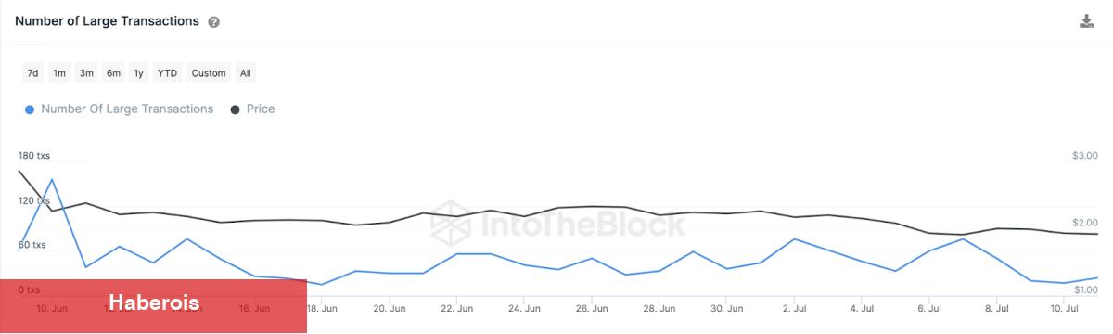Click the Haberois red banner
Screen dimensions: 1113x334
pyautogui.click(x=153, y=305)
